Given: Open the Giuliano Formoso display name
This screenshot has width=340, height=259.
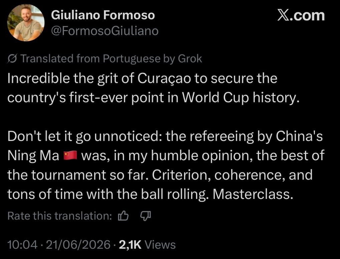Looking at the screenshot, I should [x=103, y=15].
